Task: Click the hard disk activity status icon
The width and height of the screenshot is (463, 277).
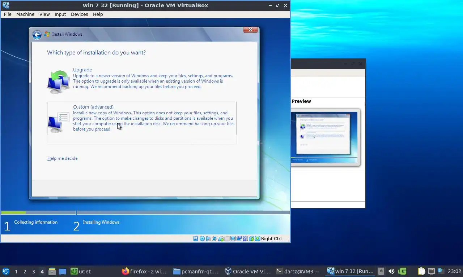Action: click(x=196, y=238)
